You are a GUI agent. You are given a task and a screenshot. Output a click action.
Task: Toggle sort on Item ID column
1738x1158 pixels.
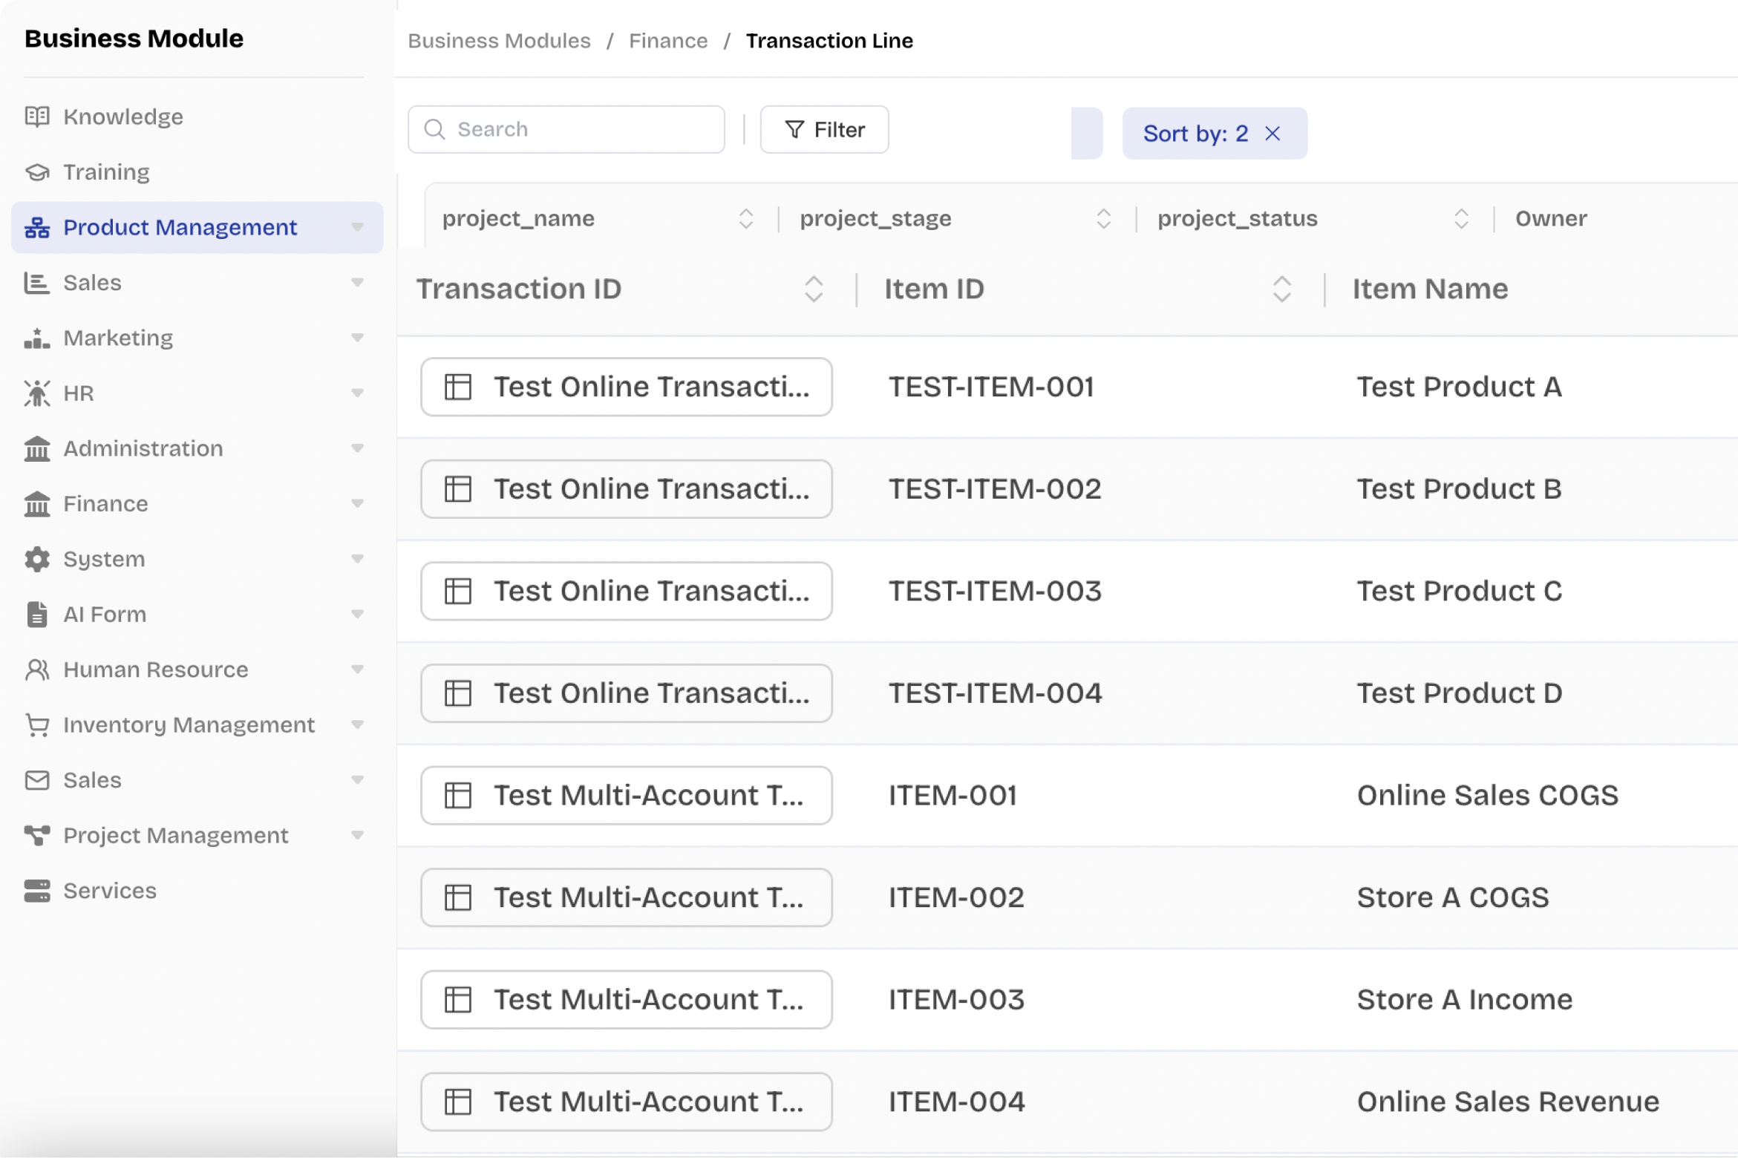1281,289
